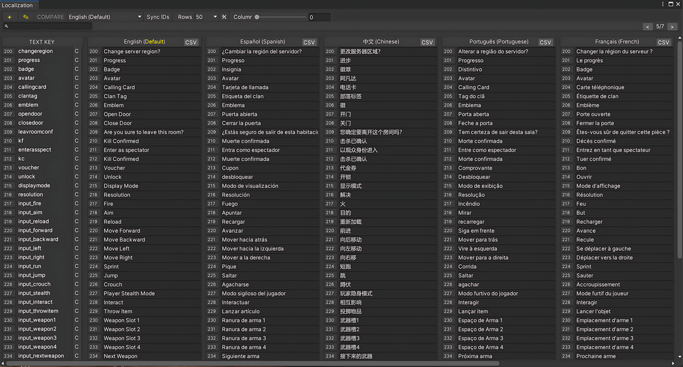Select the 'displaymode' text key cell
Image resolution: width=683 pixels, height=367 pixels.
pos(44,186)
